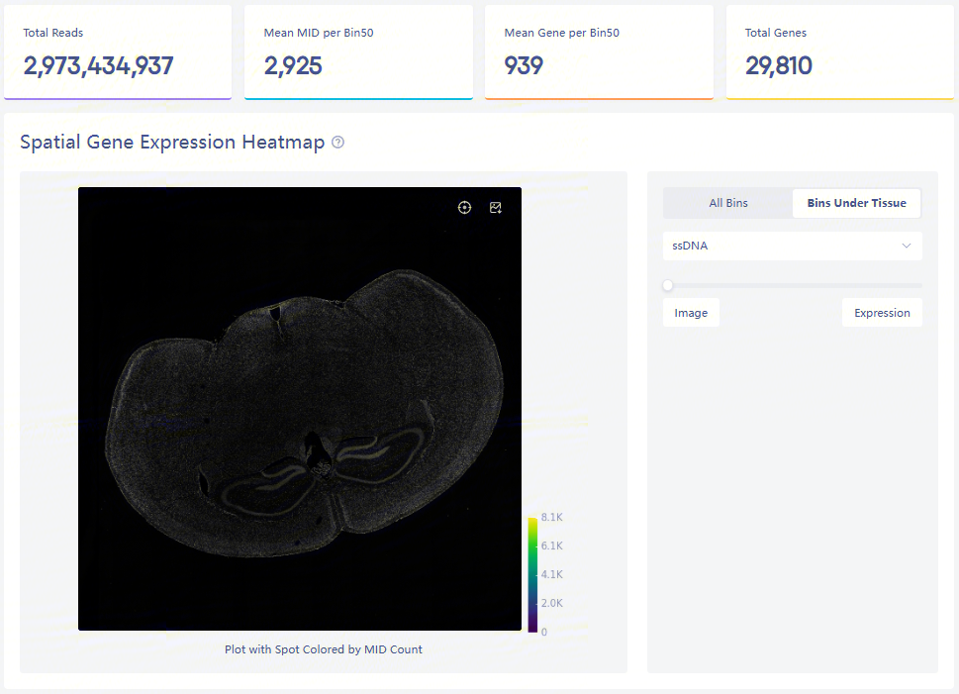Select the Mean MID per Bin50 card
The height and width of the screenshot is (694, 959).
click(358, 52)
